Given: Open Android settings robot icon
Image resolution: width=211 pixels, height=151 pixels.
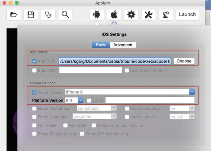Looking at the screenshot, I should [97, 15].
